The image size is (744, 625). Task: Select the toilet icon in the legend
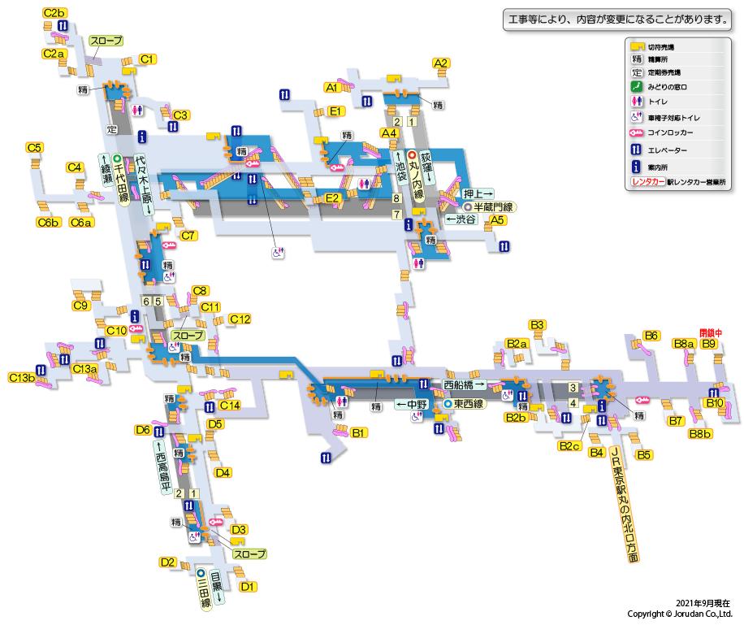(x=638, y=102)
